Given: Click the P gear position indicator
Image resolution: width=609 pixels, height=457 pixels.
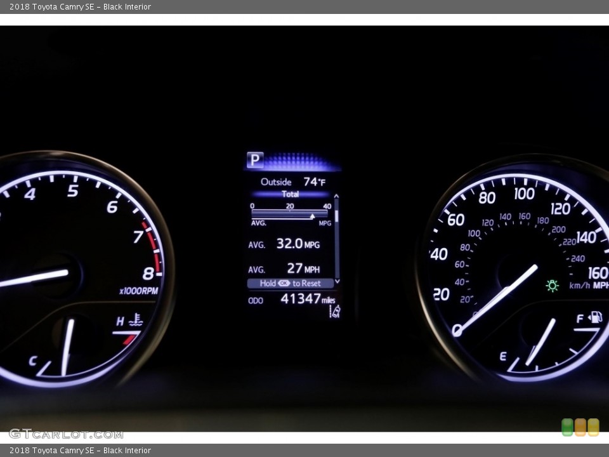Looking at the screenshot, I should [255, 160].
